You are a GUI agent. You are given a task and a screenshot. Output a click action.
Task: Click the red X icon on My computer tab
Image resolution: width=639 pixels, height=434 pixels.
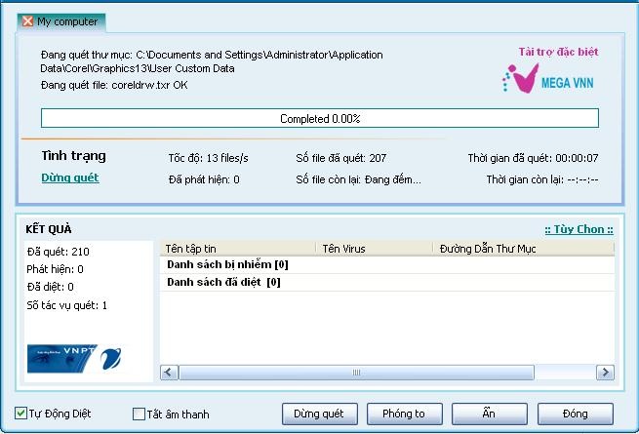click(27, 21)
